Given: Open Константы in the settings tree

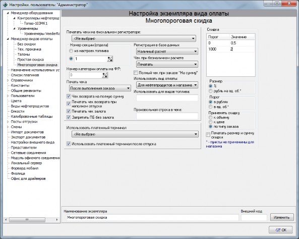Looking at the screenshot, I should coord(20,85).
